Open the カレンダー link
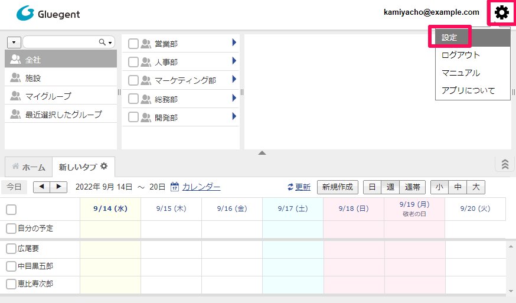Image resolution: width=516 pixels, height=303 pixels. point(201,187)
